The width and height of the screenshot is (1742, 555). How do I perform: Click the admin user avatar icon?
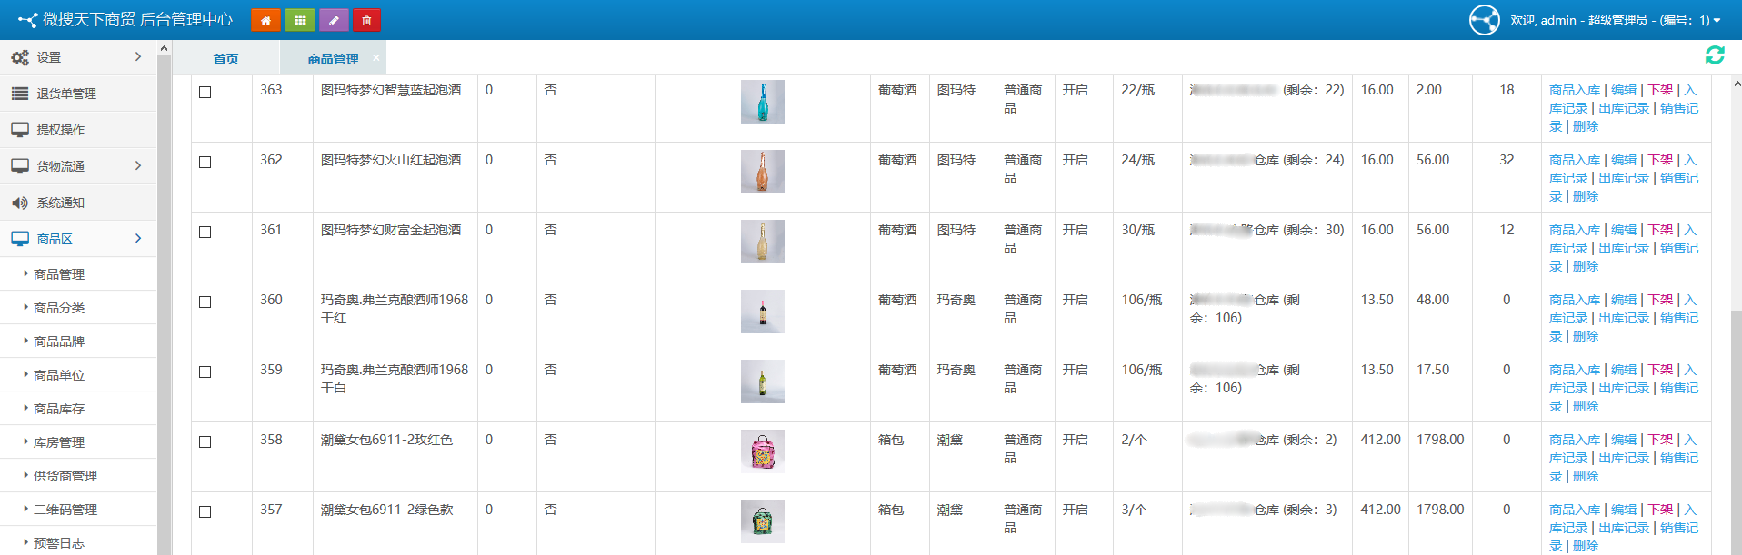click(1484, 20)
